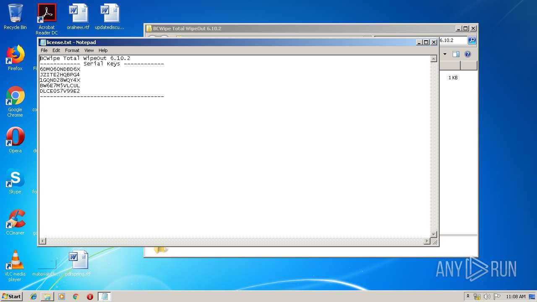The width and height of the screenshot is (537, 302).
Task: Open Windows Media Player from the taskbar
Action: pos(62,297)
